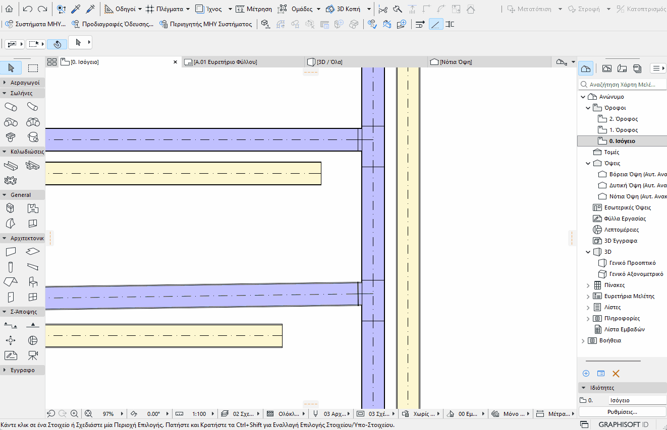This screenshot has height=430, width=667.
Task: Open the Guides (Οδηγοί) dropdown arrow
Action: tap(140, 9)
